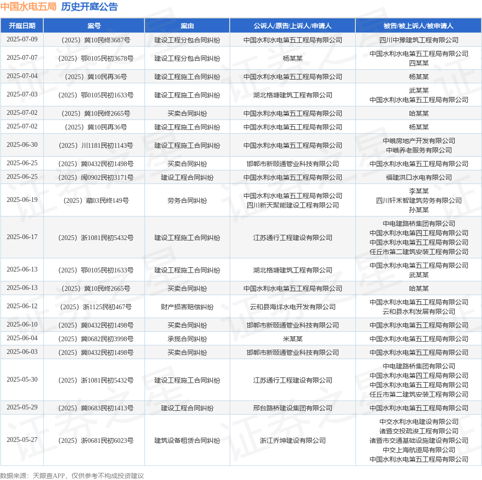Click defendant 诸暨交投疏浚工程有限公司
Viewport: 482px width, 480px height.
418,431
